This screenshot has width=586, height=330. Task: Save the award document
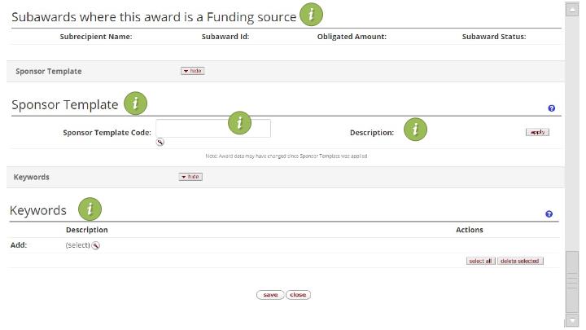[x=270, y=295]
